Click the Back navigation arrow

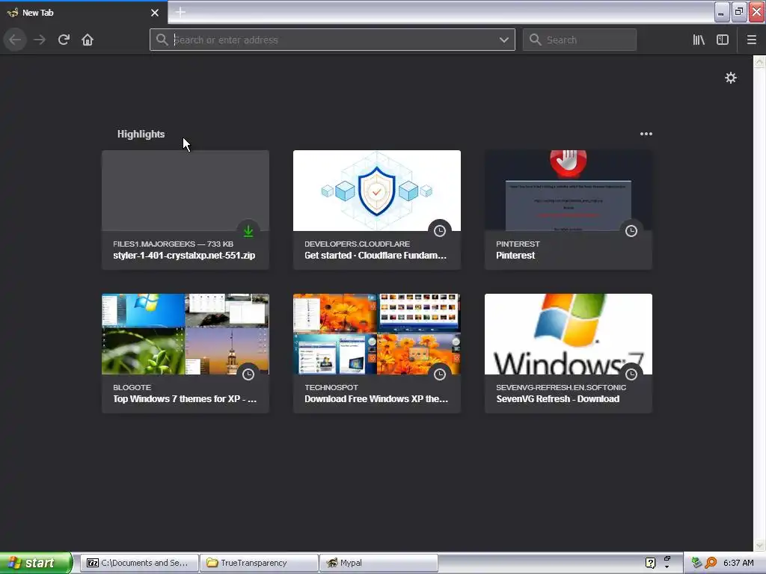pos(15,40)
